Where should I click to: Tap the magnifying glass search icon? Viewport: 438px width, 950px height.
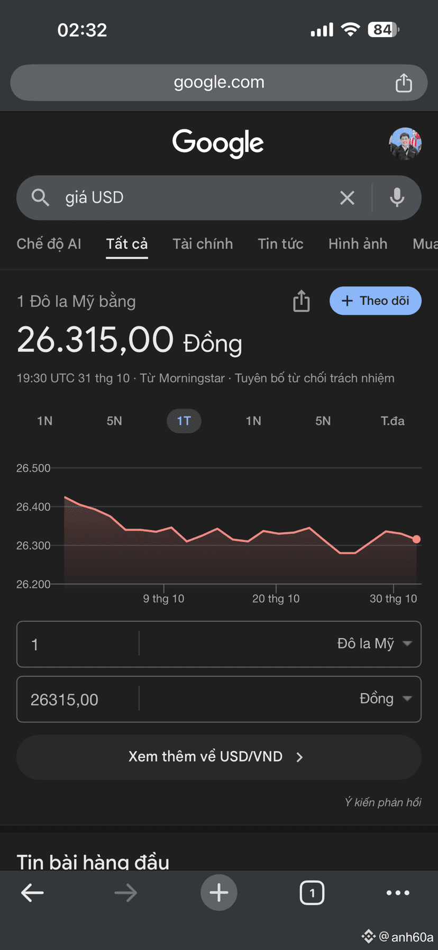[40, 197]
